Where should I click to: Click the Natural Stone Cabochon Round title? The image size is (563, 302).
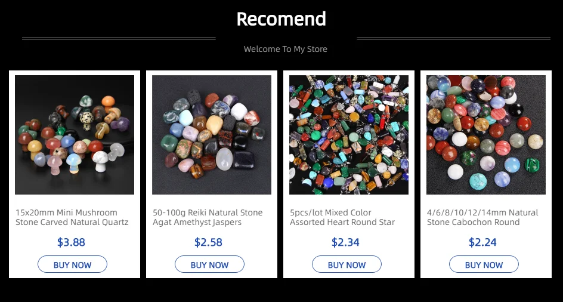(x=482, y=217)
